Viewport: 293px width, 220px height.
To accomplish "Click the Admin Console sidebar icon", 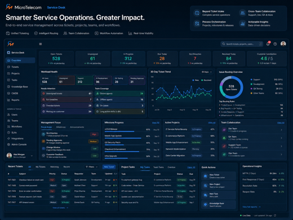I will pos(8,144).
